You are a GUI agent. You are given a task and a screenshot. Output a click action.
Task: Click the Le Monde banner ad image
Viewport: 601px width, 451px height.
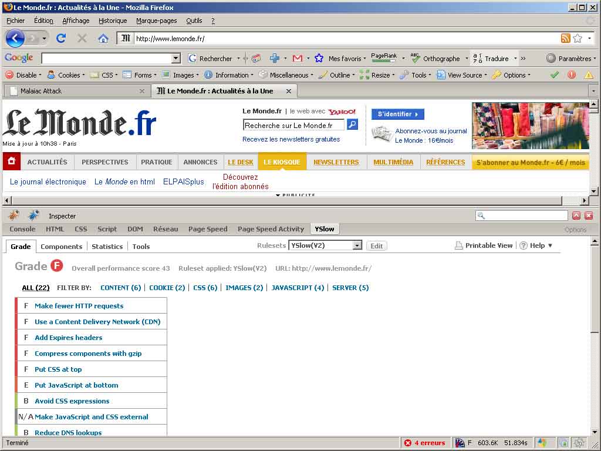(531, 126)
